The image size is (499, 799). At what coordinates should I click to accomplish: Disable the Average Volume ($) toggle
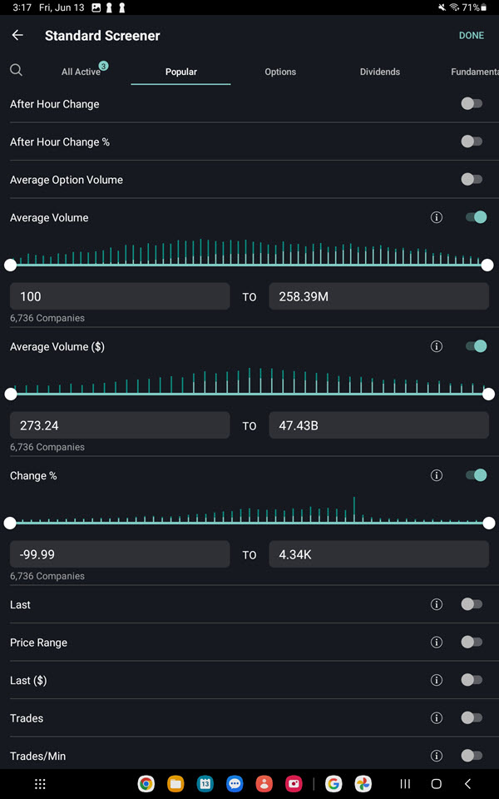476,346
